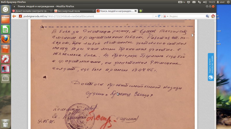Open Задать вопрос online consultant widget

pyautogui.click(x=211, y=67)
